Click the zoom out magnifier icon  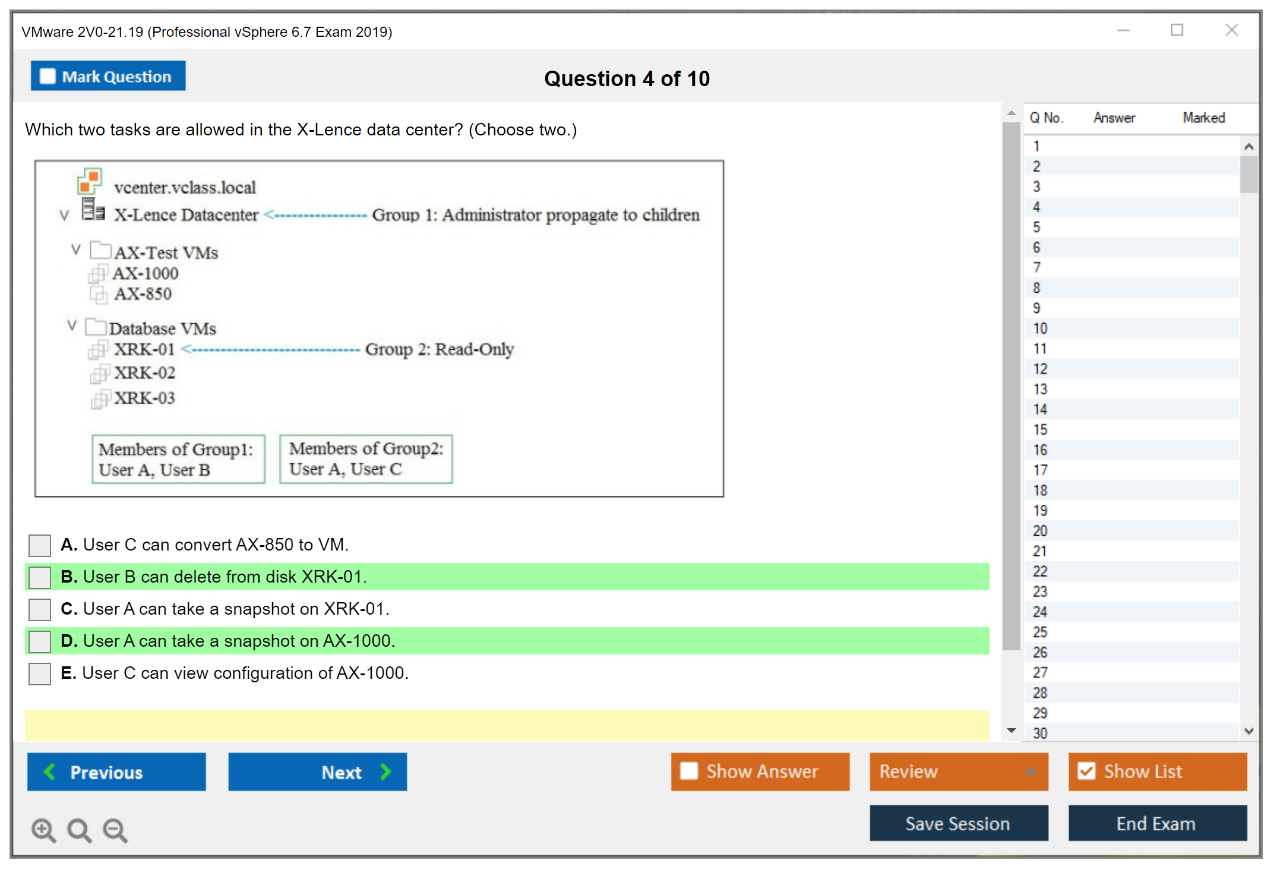click(x=115, y=830)
